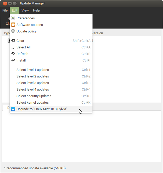Open the Help menu
Screen dimensions: 163x173
tap(36, 10)
